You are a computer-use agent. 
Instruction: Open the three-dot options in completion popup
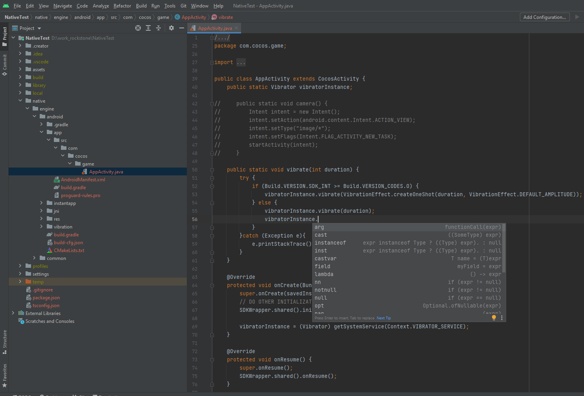click(x=502, y=318)
